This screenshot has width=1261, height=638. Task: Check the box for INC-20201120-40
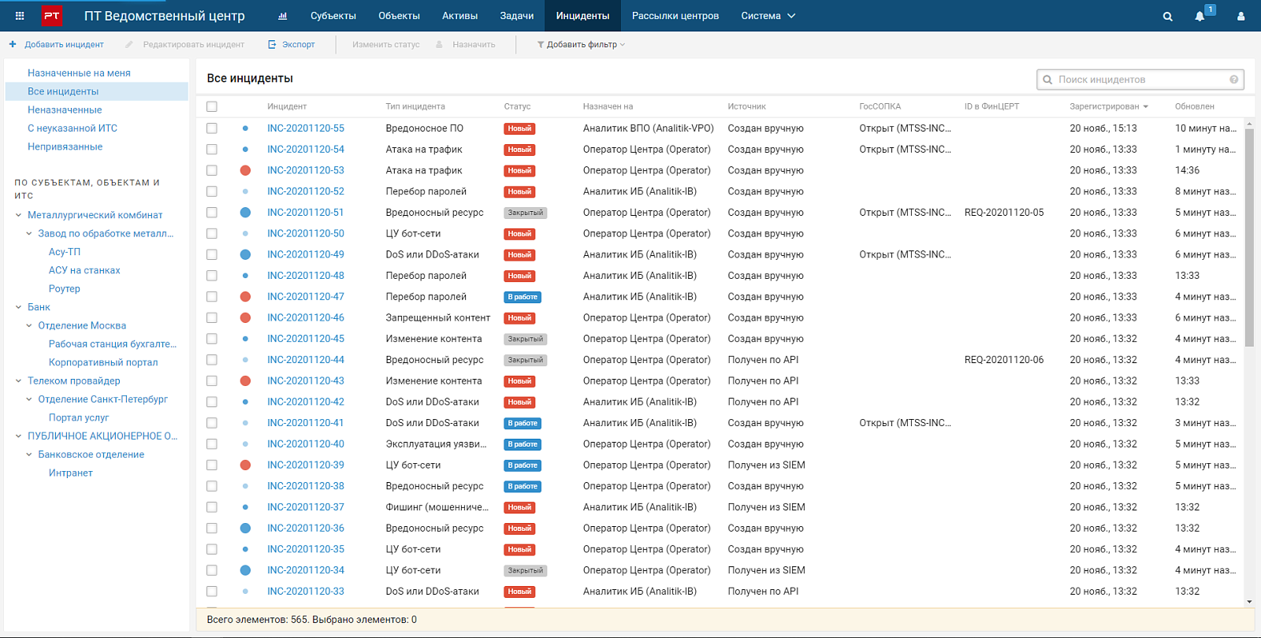pyautogui.click(x=212, y=444)
